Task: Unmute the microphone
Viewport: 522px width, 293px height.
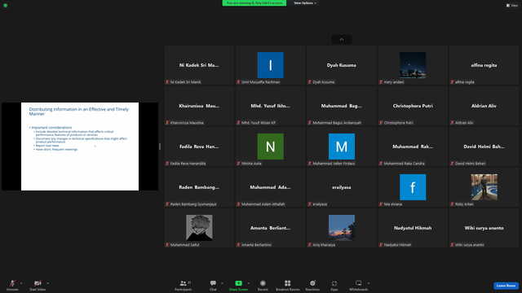Action: tap(12, 285)
